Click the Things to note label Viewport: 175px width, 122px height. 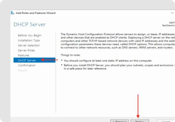(x=71, y=55)
